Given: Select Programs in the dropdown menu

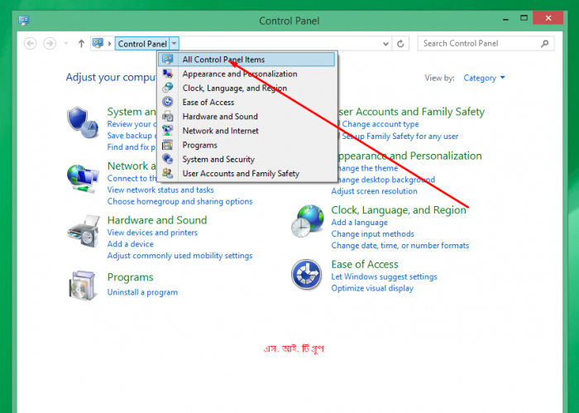Looking at the screenshot, I should pos(246,145).
